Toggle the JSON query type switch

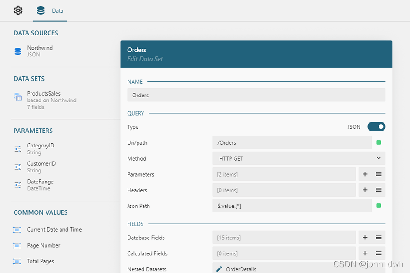[x=376, y=126]
